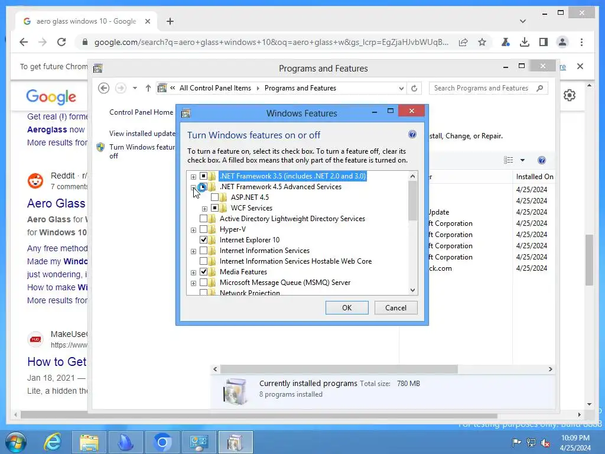Go back in Chrome
Viewport: 605px width, 454px height.
point(24,42)
